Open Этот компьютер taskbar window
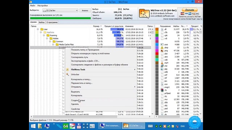232x130 pixels. pyautogui.click(x=109, y=126)
